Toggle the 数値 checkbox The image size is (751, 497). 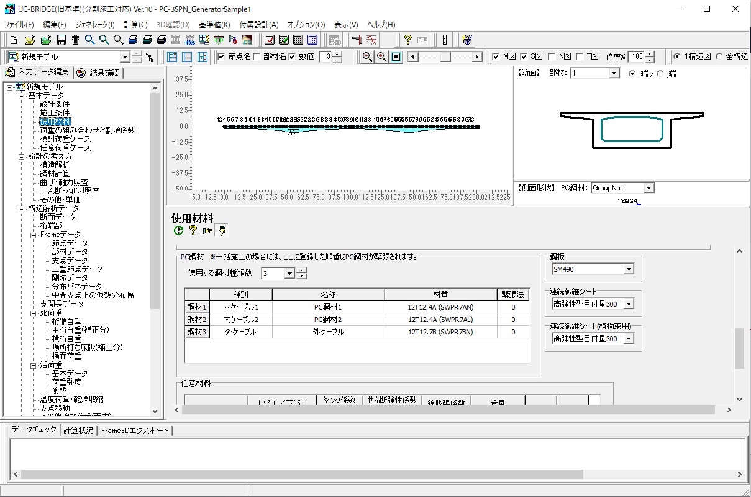coord(293,57)
